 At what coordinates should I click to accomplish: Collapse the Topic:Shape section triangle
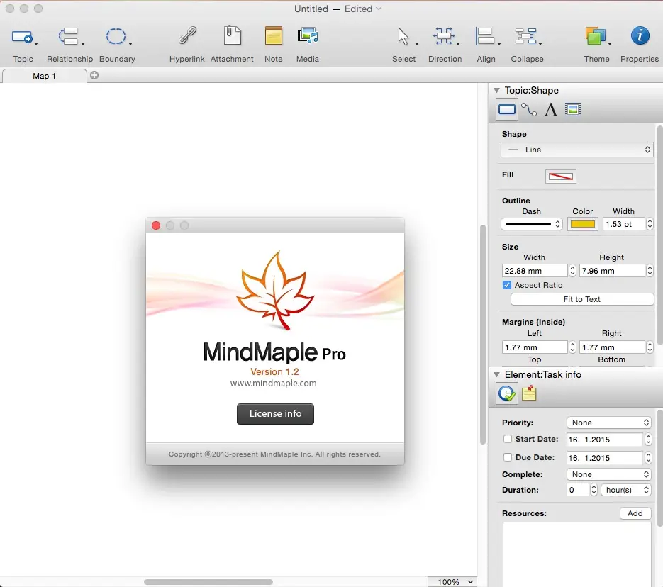497,90
